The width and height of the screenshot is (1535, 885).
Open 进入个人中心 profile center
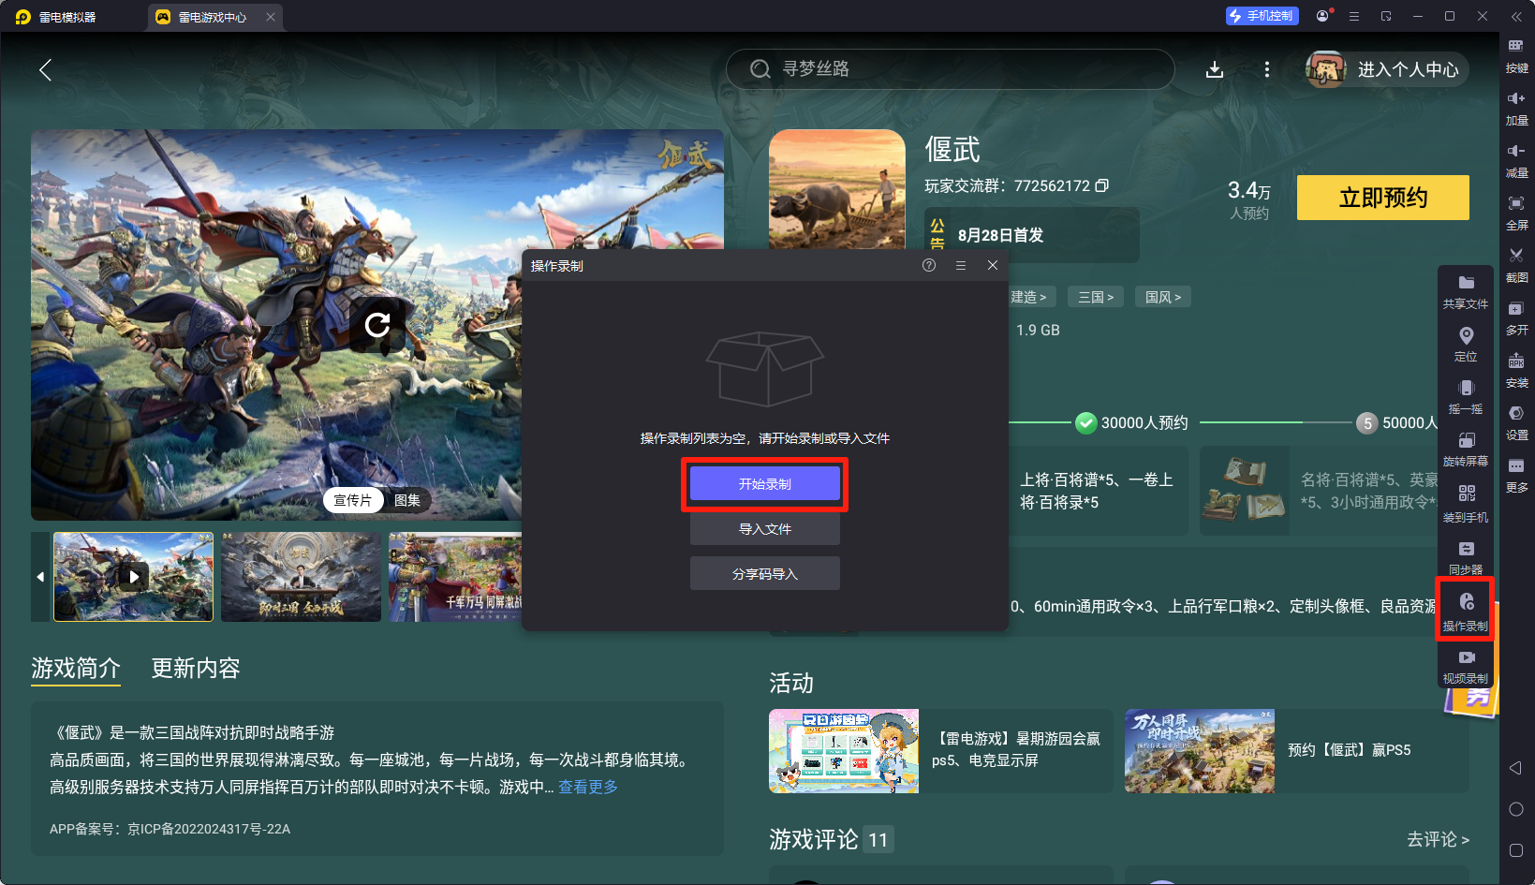point(1388,69)
